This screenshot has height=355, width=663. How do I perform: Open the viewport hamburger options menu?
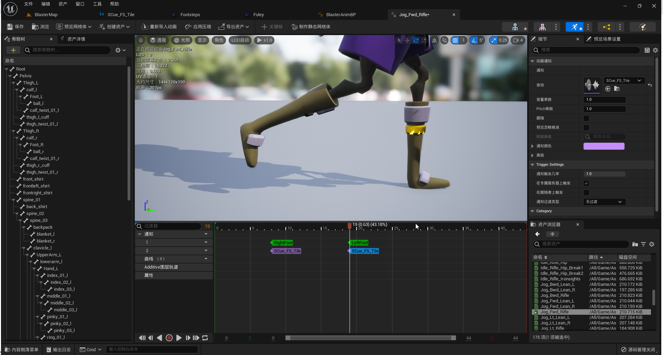(141, 40)
